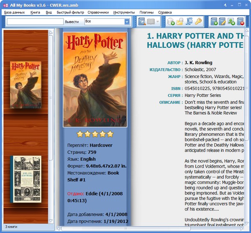Click author name J. K. Rowling
Viewport: 251px width, 233px height.
coord(198,62)
